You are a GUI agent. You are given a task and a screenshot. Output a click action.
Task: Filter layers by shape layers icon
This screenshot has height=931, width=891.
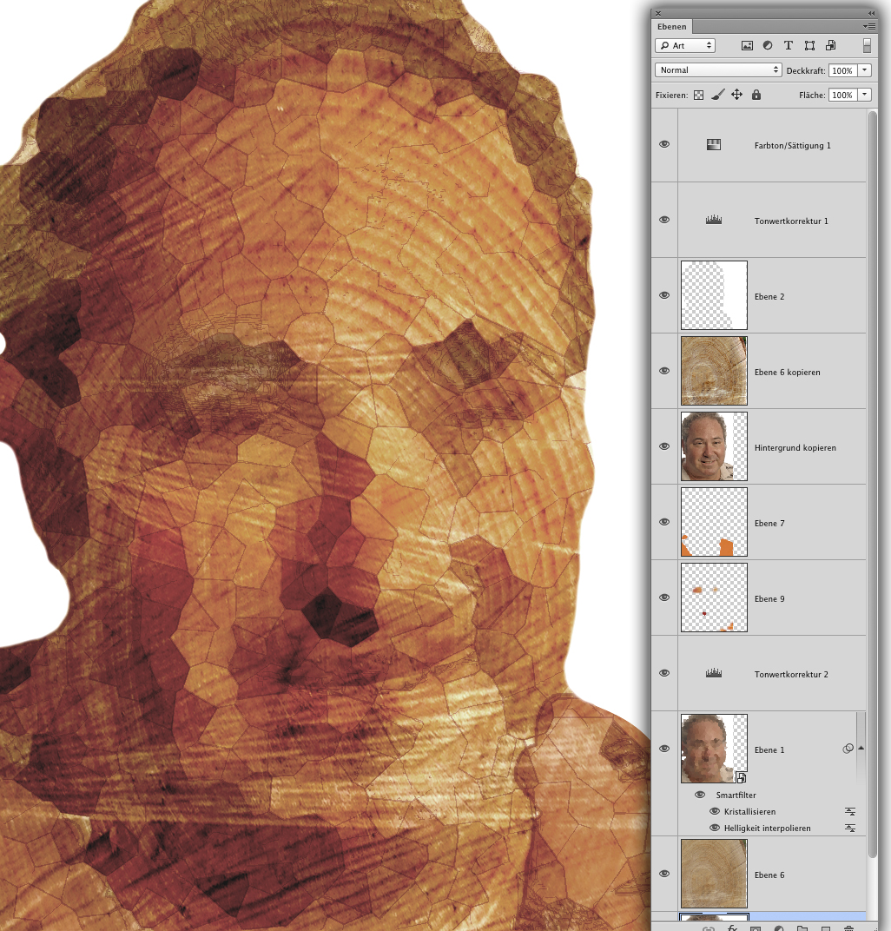point(809,46)
